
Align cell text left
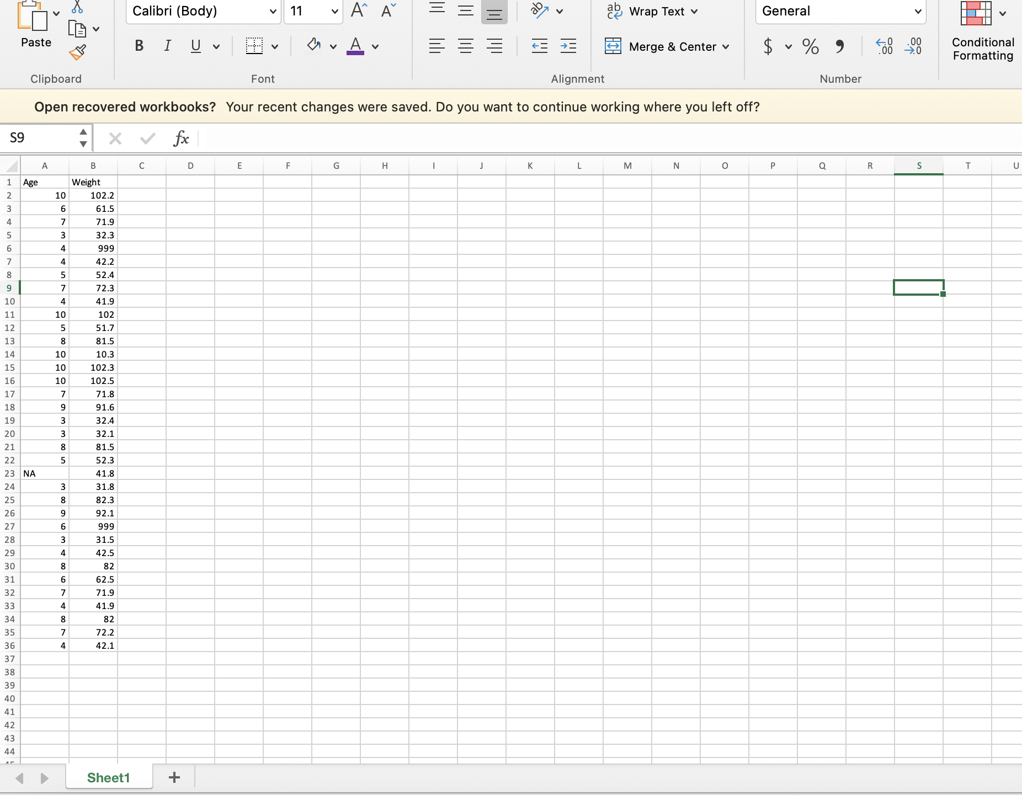pyautogui.click(x=437, y=46)
